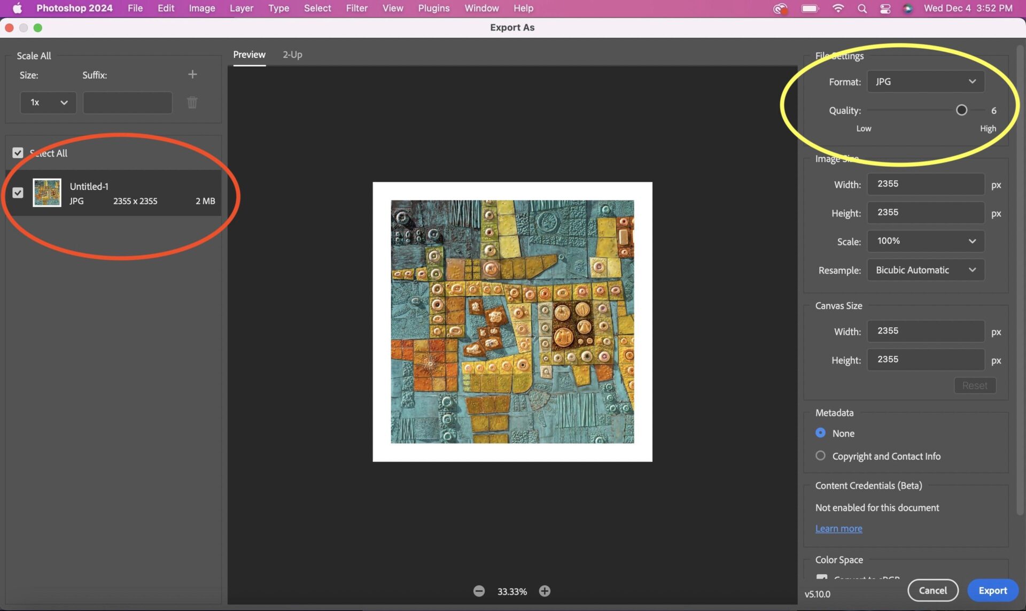Click the Canvas Size Height field
1026x611 pixels.
pyautogui.click(x=926, y=360)
